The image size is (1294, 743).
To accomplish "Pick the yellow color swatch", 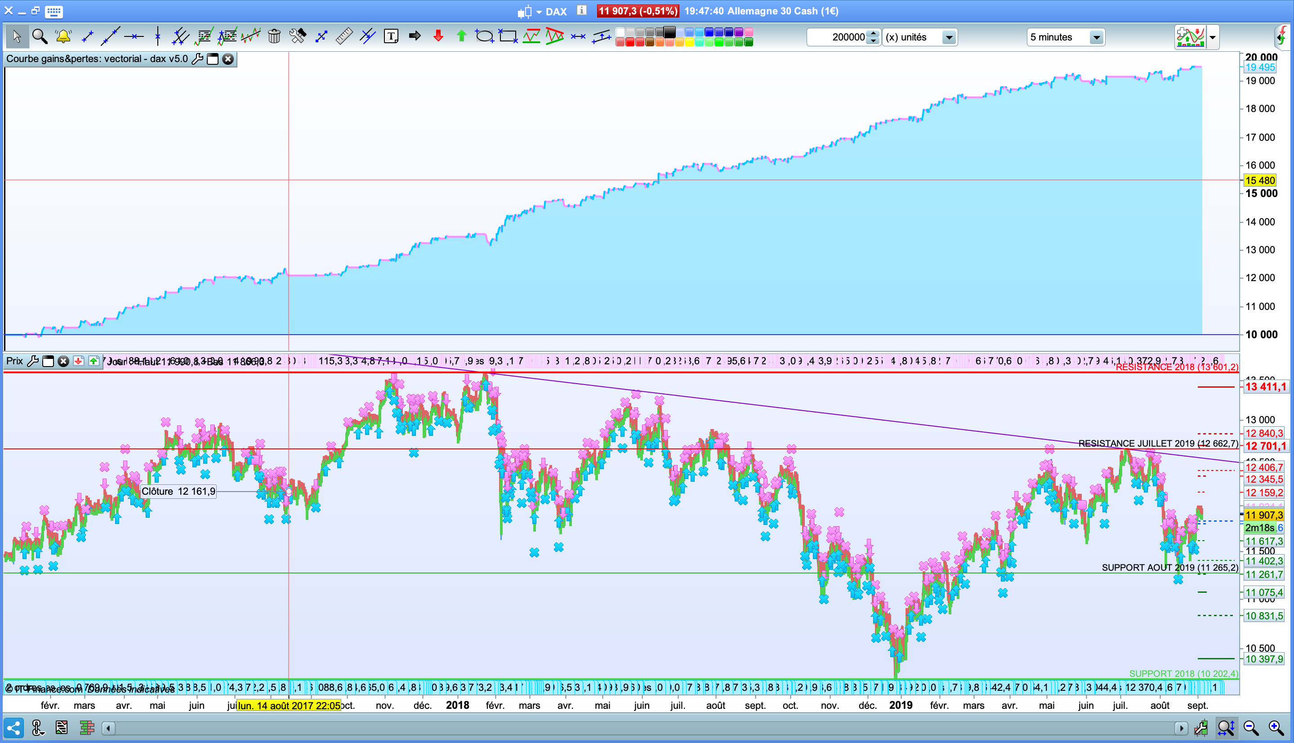I will [689, 42].
